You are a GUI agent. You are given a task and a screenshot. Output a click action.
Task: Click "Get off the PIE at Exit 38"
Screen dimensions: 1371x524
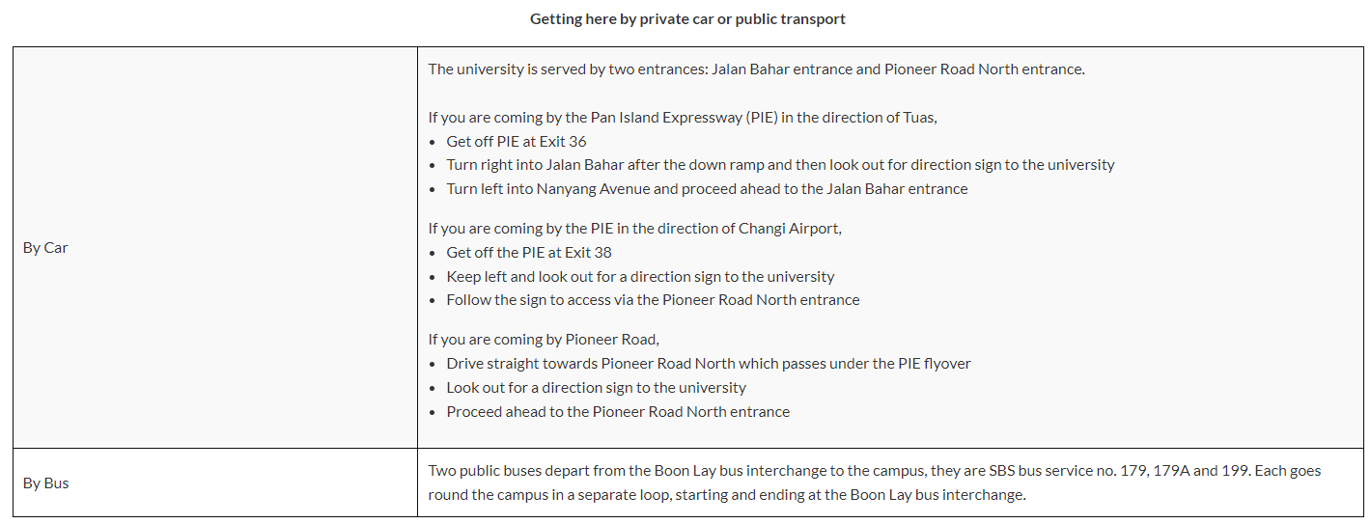[528, 253]
